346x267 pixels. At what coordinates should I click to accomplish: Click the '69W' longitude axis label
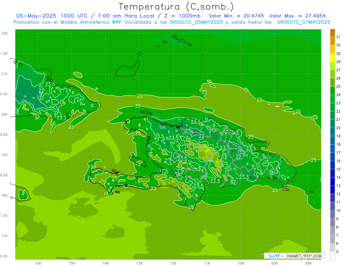coord(274,263)
